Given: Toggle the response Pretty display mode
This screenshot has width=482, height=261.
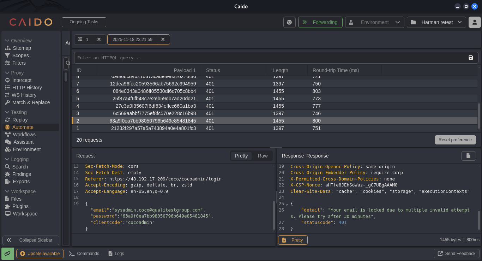Looking at the screenshot, I should coord(293,240).
